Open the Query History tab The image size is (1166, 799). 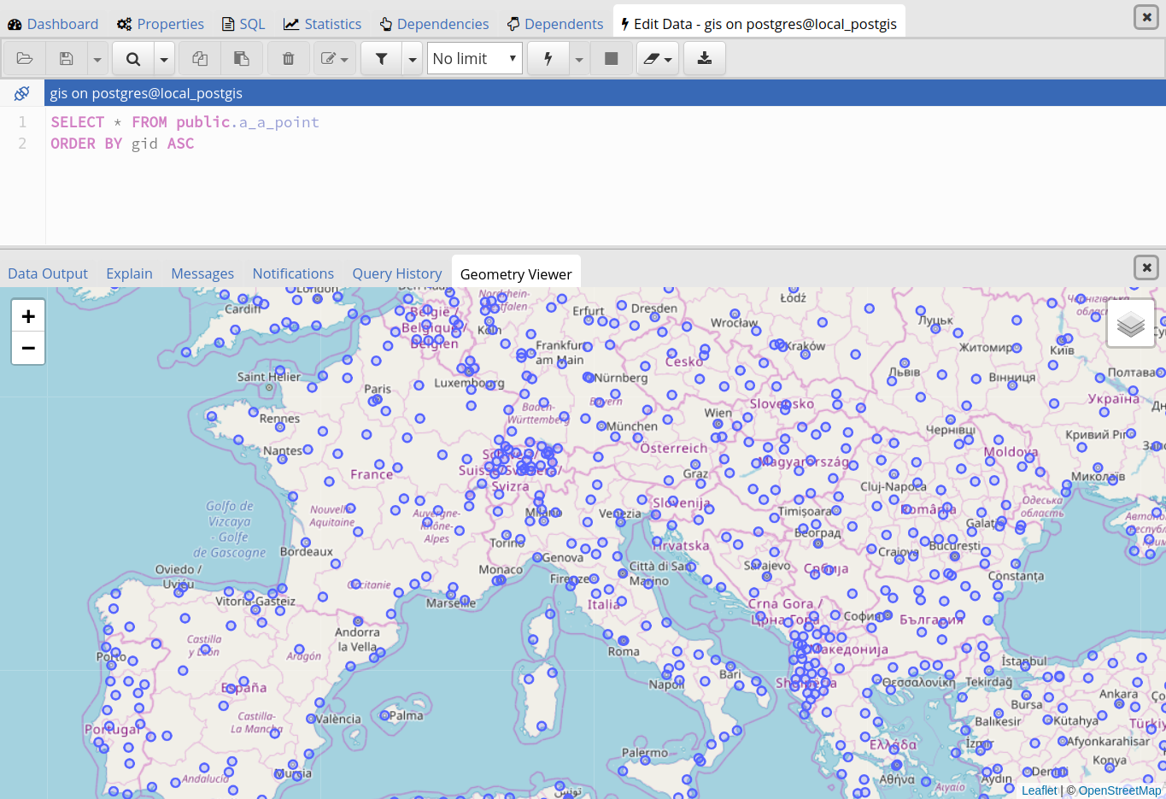(x=397, y=273)
